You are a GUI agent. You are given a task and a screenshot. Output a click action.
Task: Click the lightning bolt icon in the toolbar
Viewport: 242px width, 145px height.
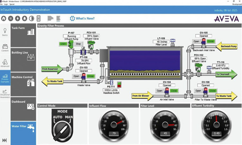(x=18, y=18)
